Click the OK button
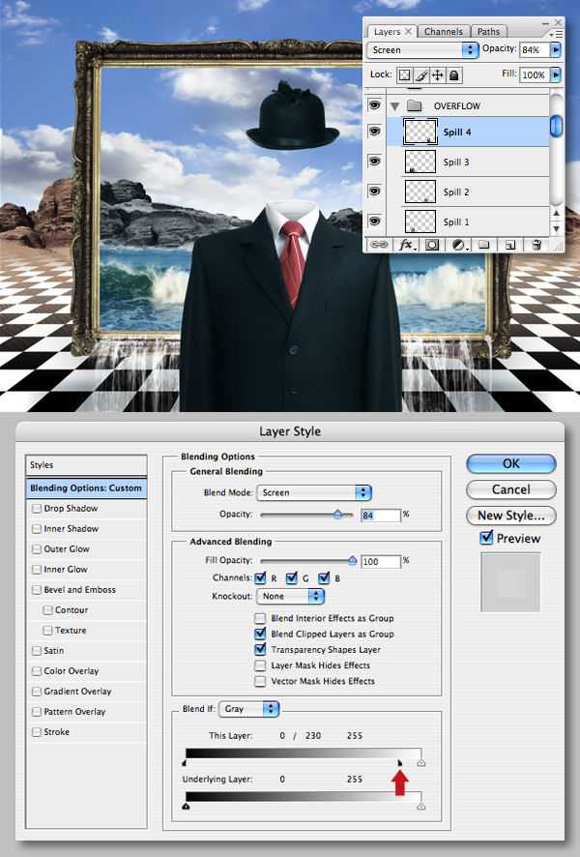The image size is (580, 857). 510,463
